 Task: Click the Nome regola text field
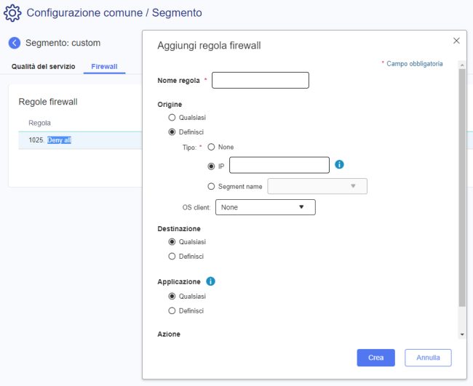pos(260,80)
